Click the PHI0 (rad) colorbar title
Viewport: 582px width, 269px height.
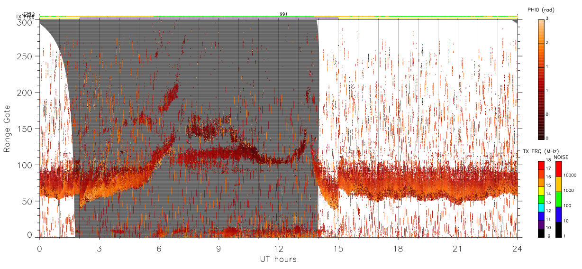(541, 10)
